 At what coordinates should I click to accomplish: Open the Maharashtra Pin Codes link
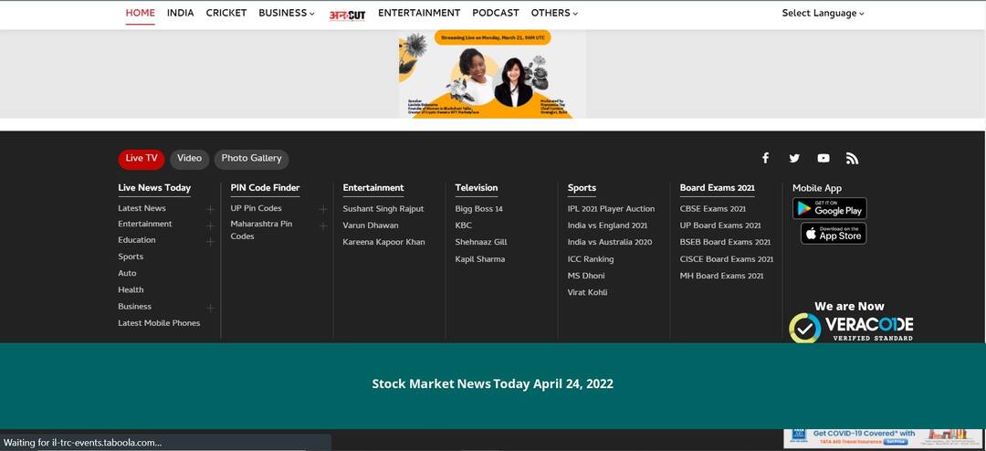tap(262, 230)
